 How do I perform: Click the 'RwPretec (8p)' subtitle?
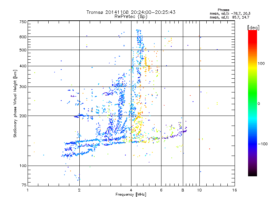[131, 17]
